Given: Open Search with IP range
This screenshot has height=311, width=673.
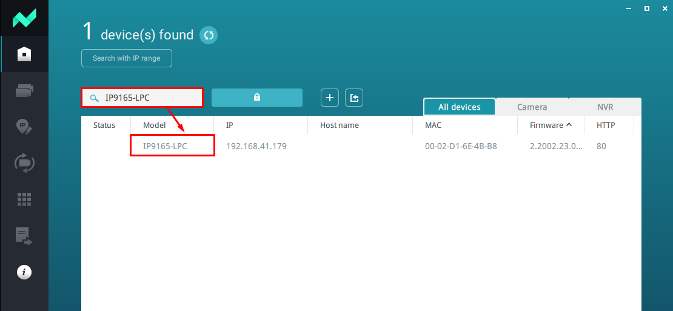Looking at the screenshot, I should tap(127, 58).
